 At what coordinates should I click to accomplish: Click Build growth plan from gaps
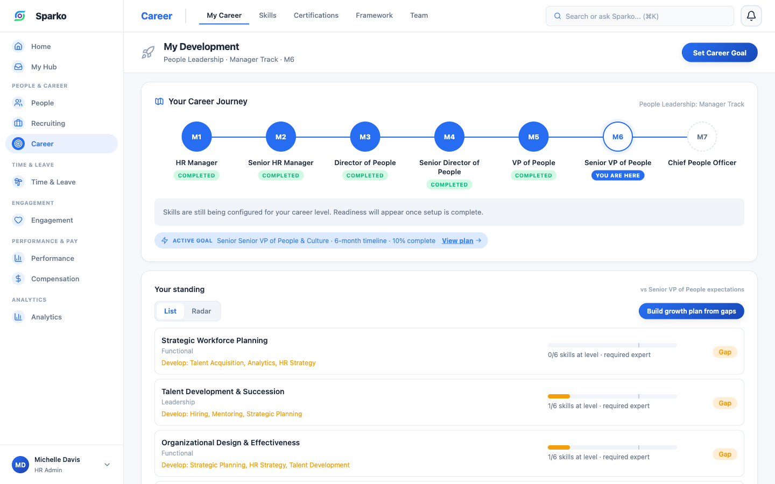691,311
